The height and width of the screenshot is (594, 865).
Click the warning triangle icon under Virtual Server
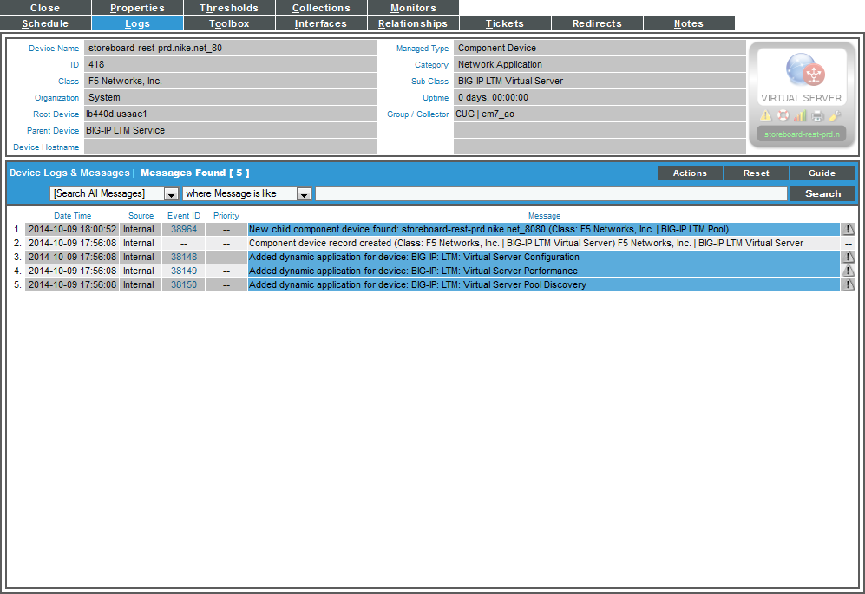pyautogui.click(x=766, y=115)
